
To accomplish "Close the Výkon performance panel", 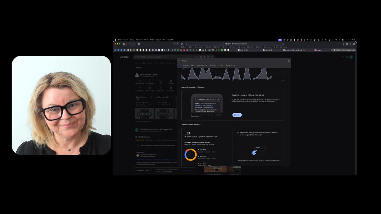I will click(x=289, y=61).
